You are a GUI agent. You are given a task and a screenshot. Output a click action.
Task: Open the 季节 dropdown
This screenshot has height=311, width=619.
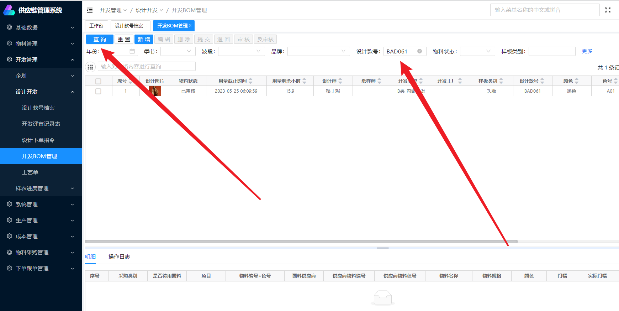pos(178,51)
